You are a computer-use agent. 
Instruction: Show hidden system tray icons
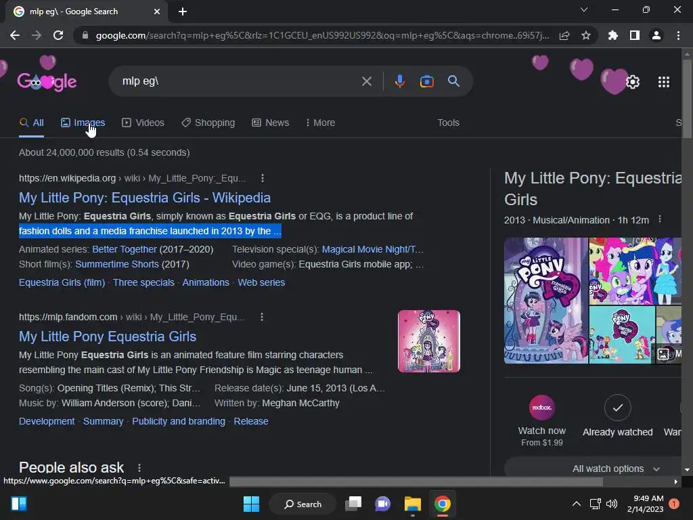[x=577, y=504]
